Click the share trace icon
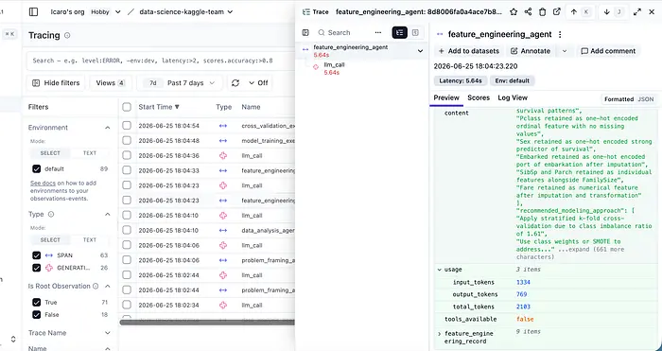 point(528,12)
